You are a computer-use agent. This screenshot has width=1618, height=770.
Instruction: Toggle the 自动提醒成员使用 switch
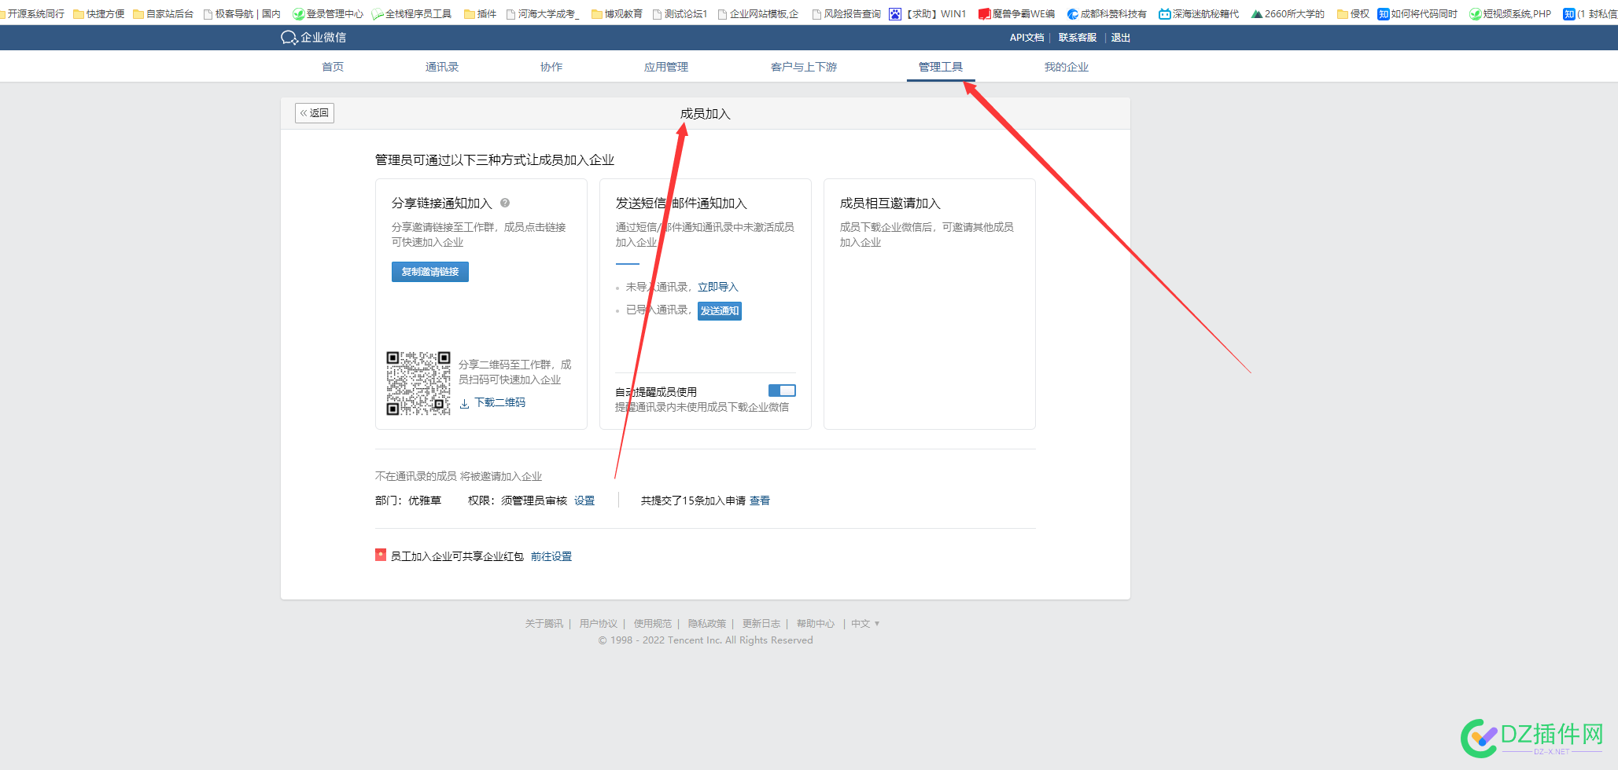coord(782,390)
